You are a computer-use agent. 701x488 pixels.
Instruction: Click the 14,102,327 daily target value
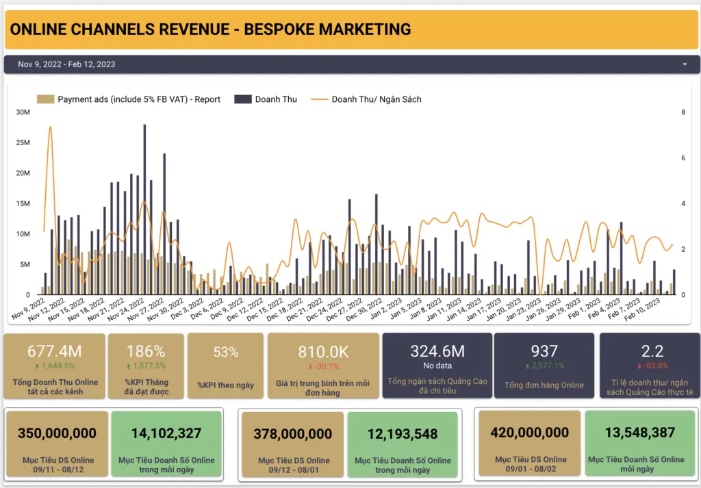tap(166, 433)
